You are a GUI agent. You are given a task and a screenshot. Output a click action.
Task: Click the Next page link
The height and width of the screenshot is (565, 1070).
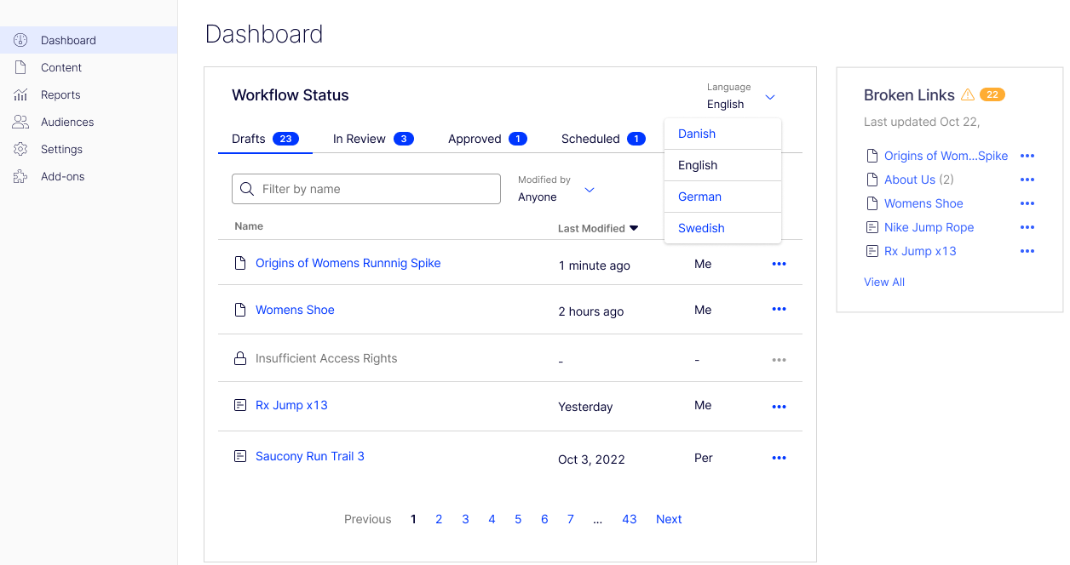point(669,519)
